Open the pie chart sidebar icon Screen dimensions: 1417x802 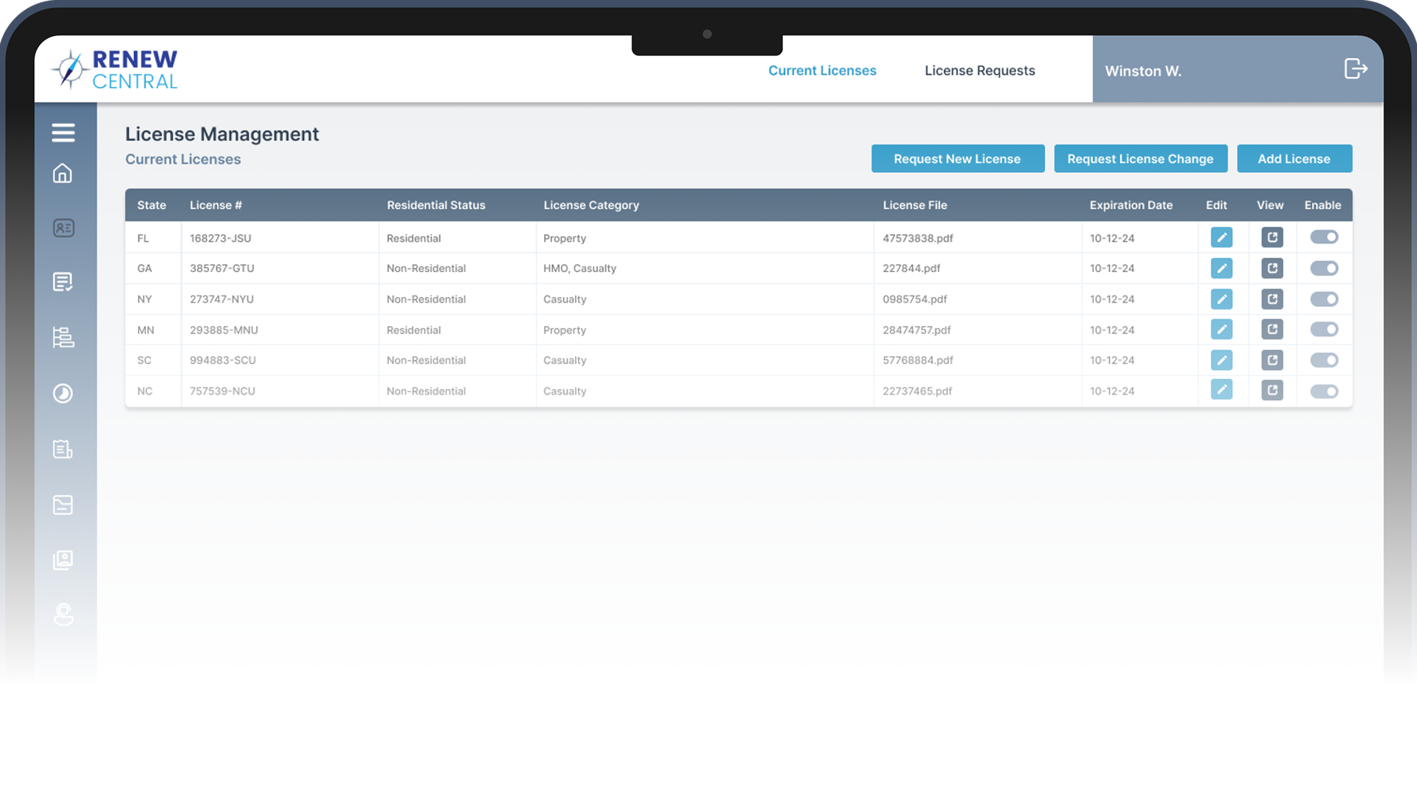pyautogui.click(x=63, y=393)
